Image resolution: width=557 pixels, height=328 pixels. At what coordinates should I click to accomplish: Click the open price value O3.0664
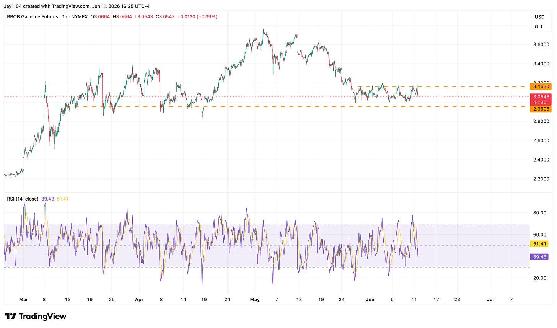pyautogui.click(x=100, y=17)
